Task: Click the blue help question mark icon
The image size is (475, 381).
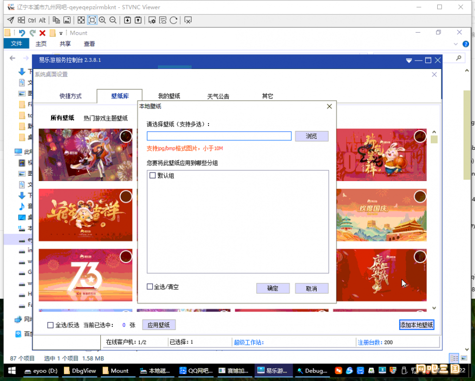Action: click(x=466, y=44)
